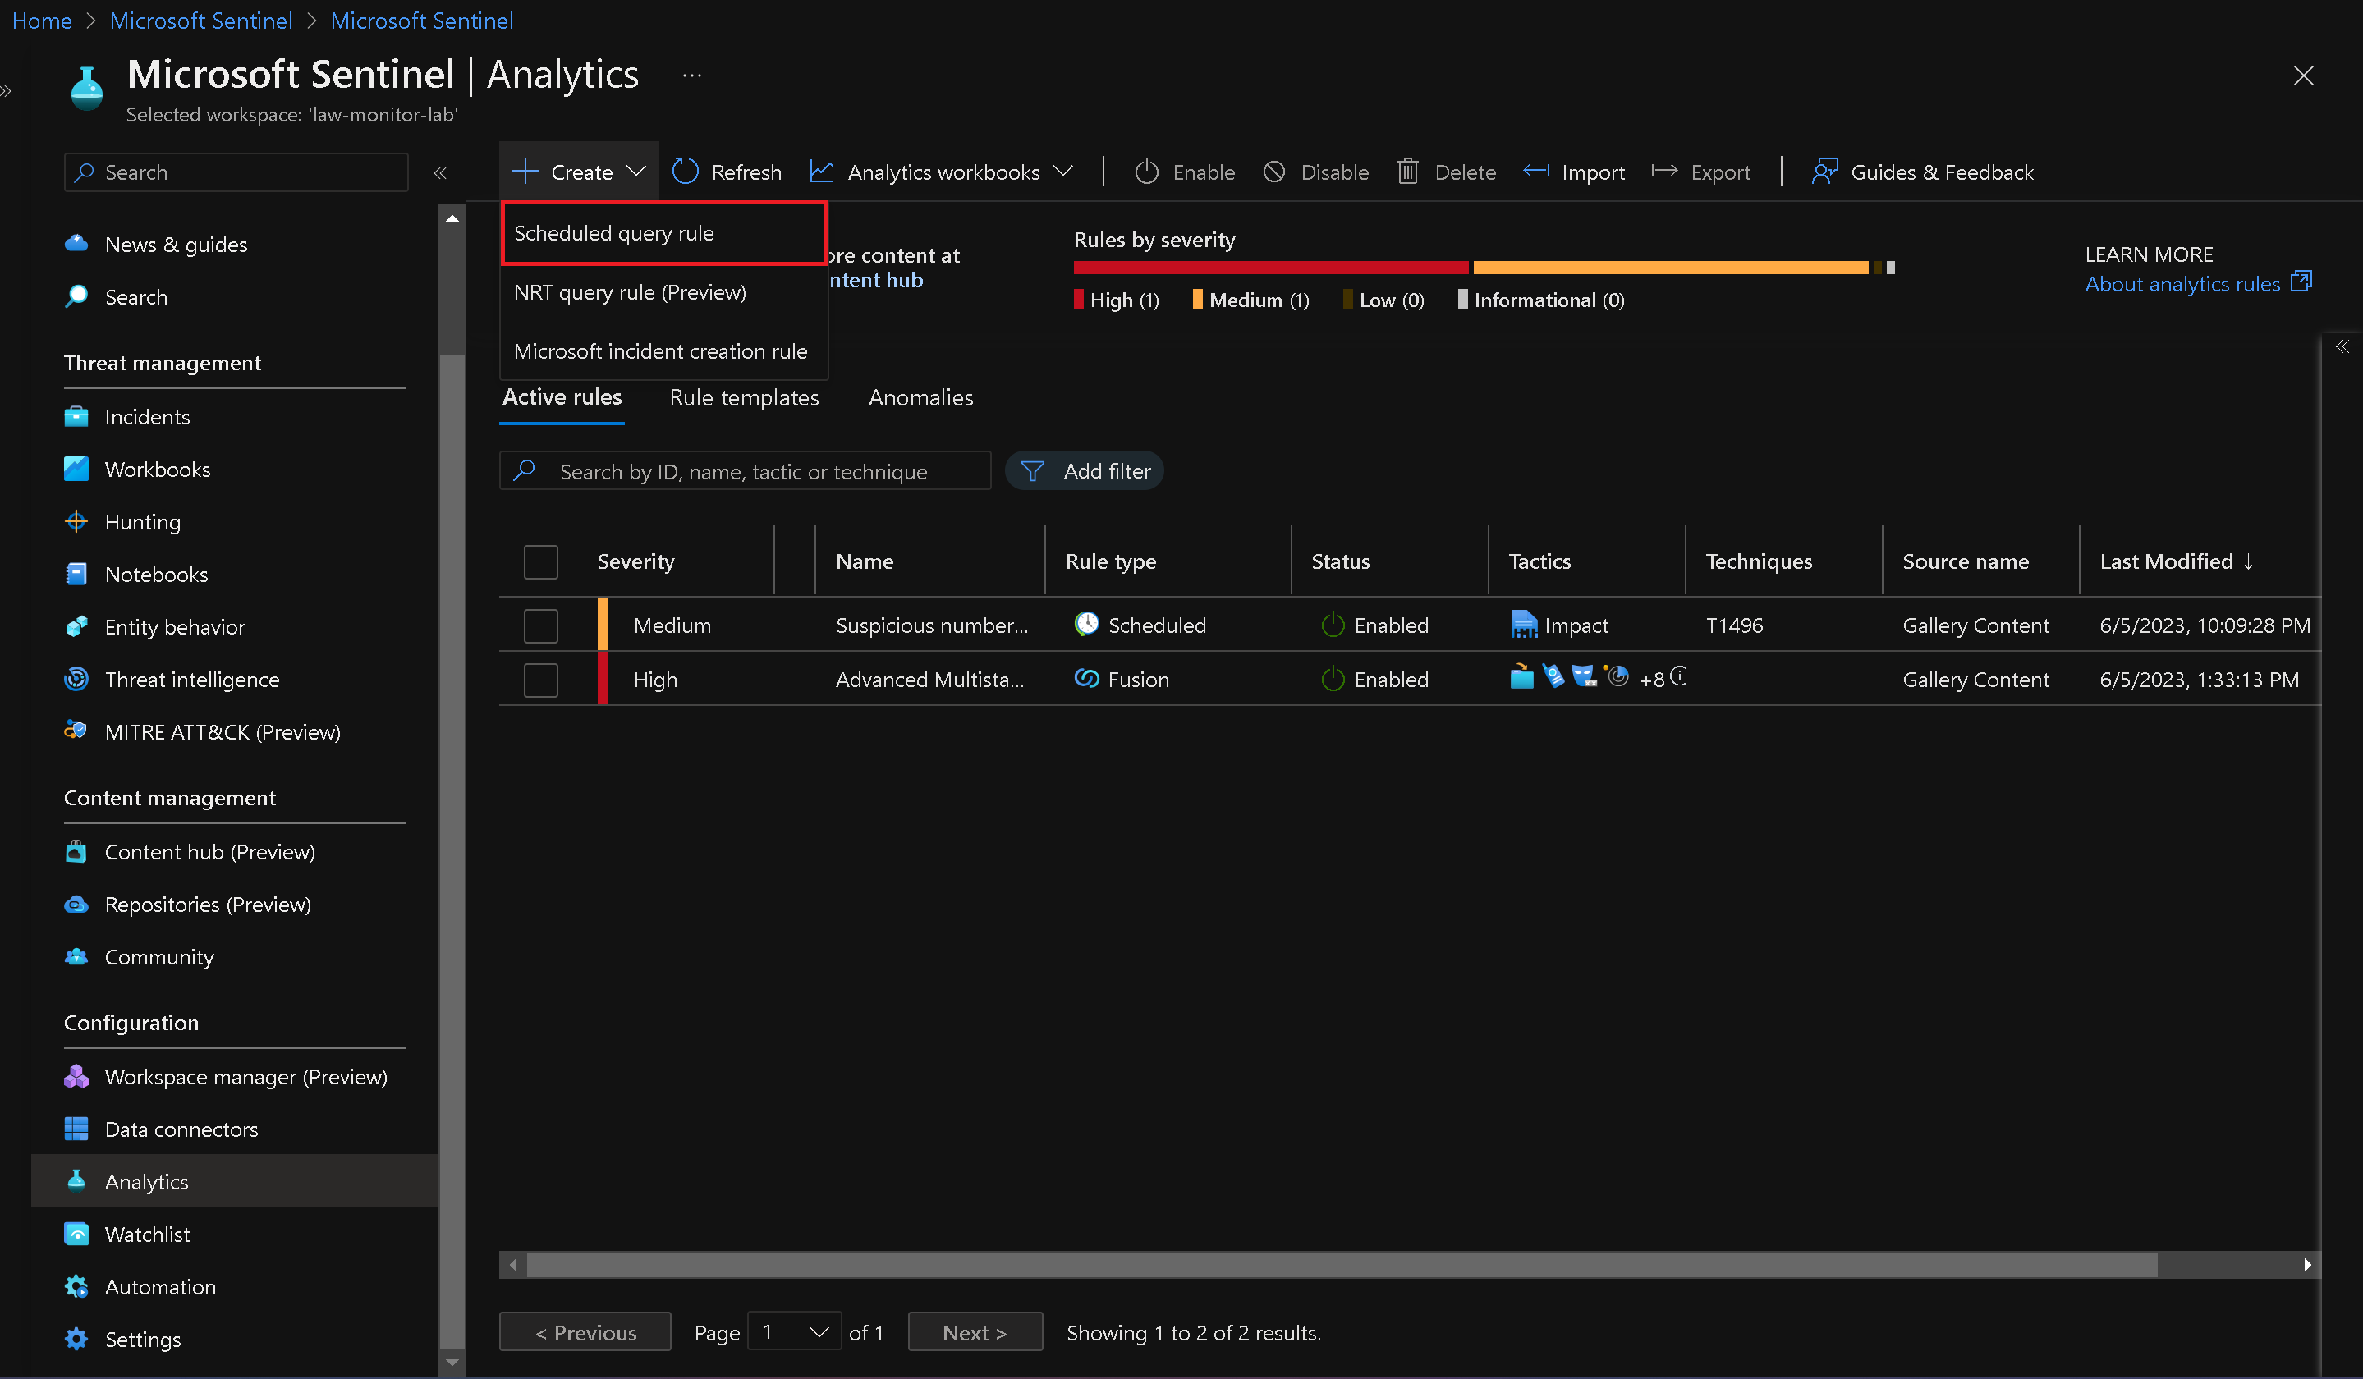Screen dimensions: 2363x1379
Task: Click the Informational (0) legend swatch
Action: [x=1461, y=299]
